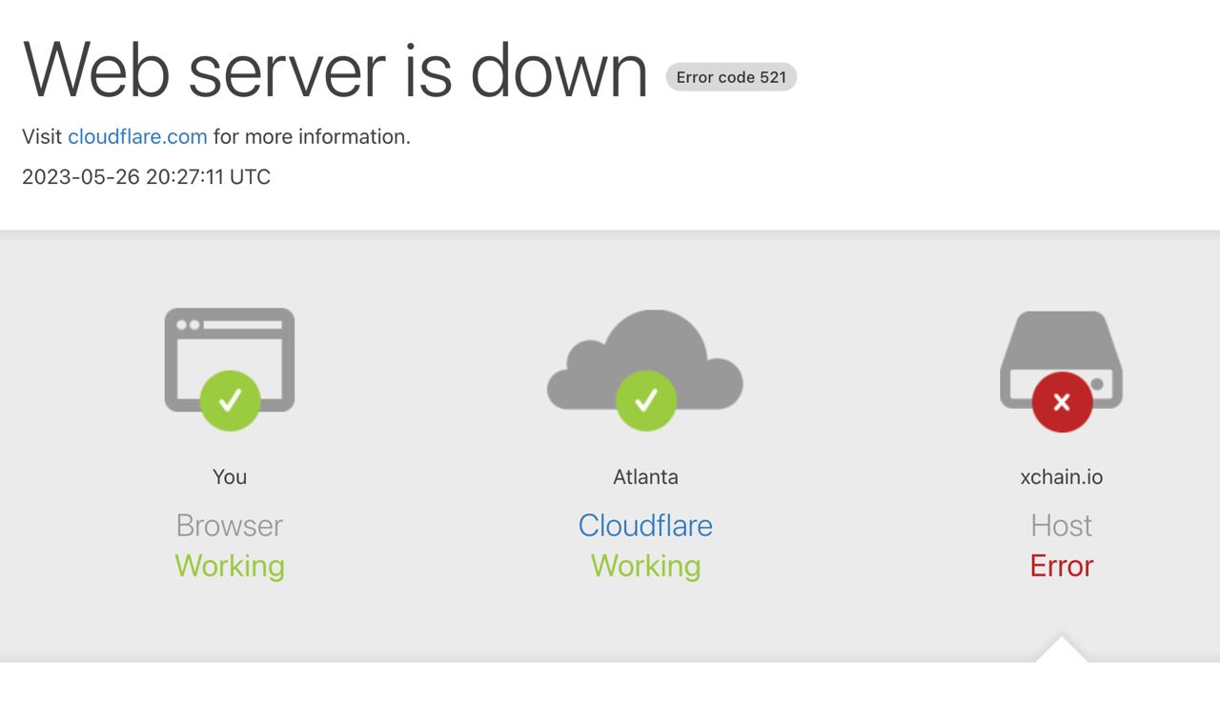This screenshot has width=1220, height=703.
Task: Click the Atlanta location label
Action: pos(645,476)
